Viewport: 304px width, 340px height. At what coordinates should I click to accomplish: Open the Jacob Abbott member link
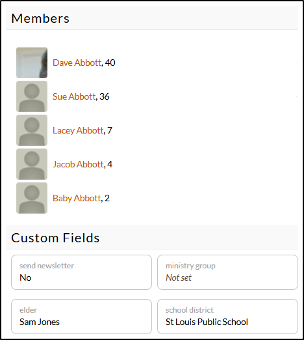point(79,164)
